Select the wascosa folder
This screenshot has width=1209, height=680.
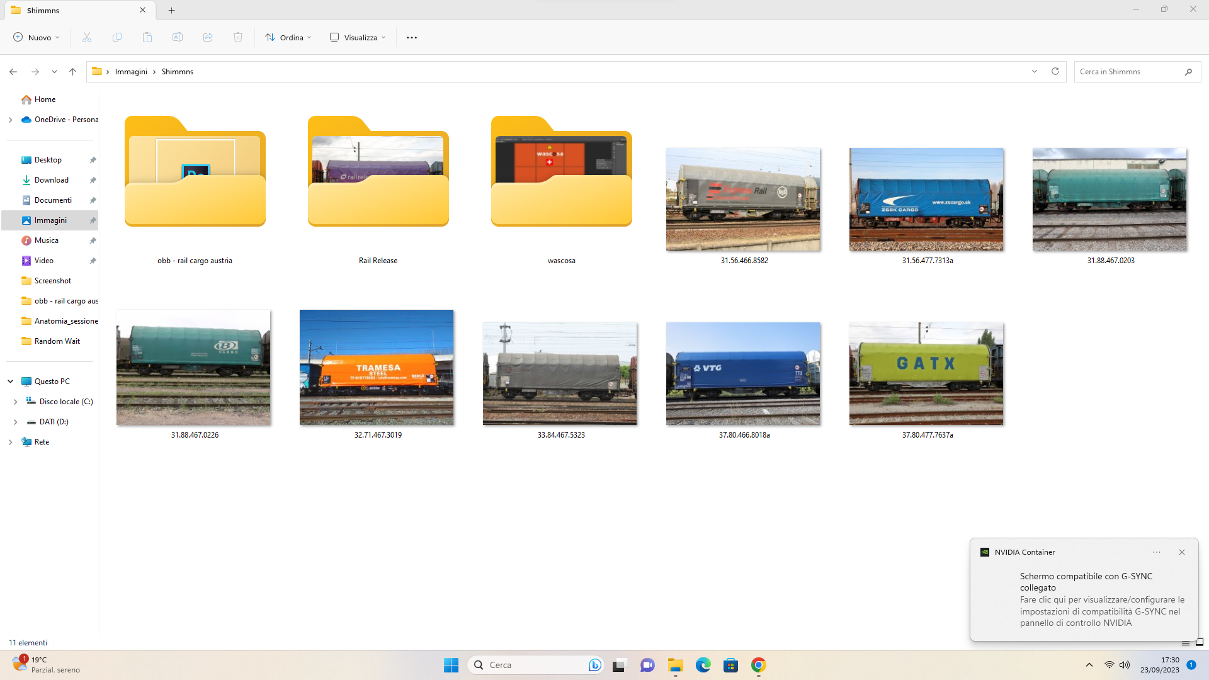[x=562, y=190]
